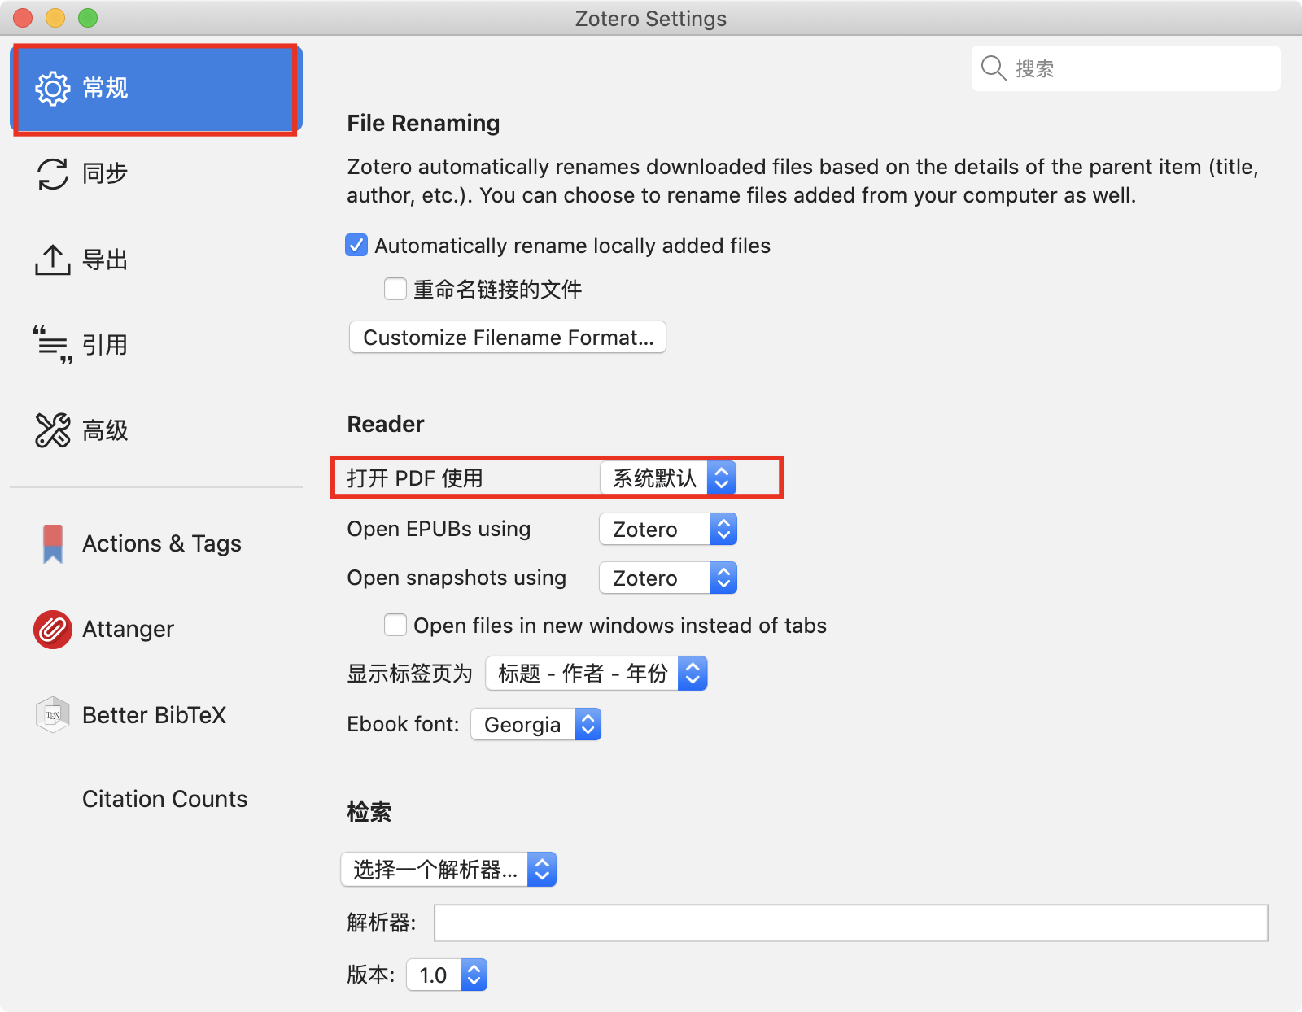Image resolution: width=1302 pixels, height=1012 pixels.
Task: Check Open files in new windows
Action: click(x=395, y=625)
